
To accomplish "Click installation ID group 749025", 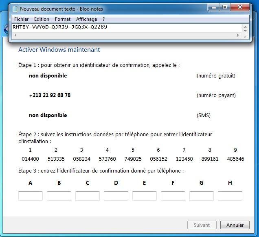I will 133,159.
